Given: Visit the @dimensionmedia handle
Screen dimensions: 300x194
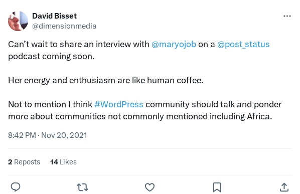Looking at the screenshot, I should [64, 26].
